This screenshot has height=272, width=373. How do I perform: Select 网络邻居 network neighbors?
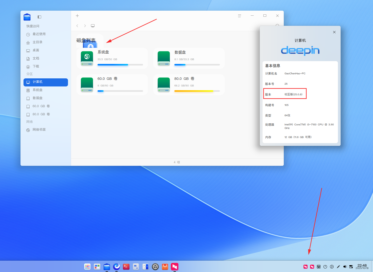pos(46,130)
